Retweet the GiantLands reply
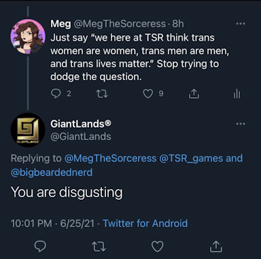 [x=99, y=246]
